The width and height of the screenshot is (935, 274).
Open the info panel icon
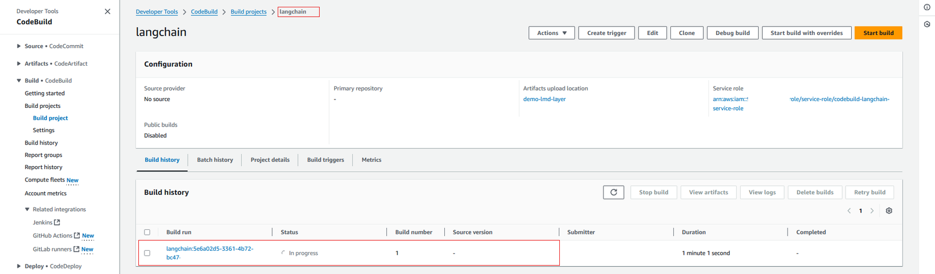[926, 7]
